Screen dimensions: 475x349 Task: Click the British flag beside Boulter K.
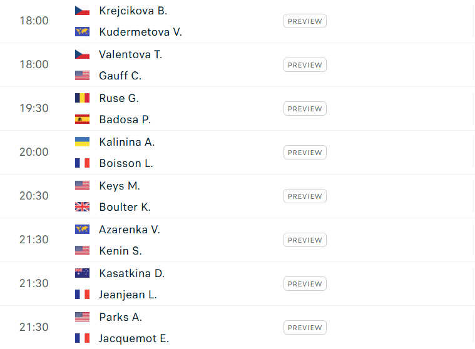[82, 207]
